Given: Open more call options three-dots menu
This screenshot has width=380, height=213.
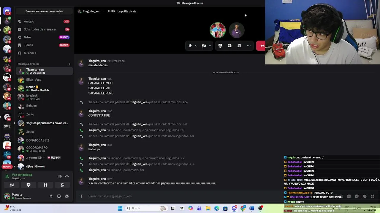Looking at the screenshot, I should (x=249, y=46).
